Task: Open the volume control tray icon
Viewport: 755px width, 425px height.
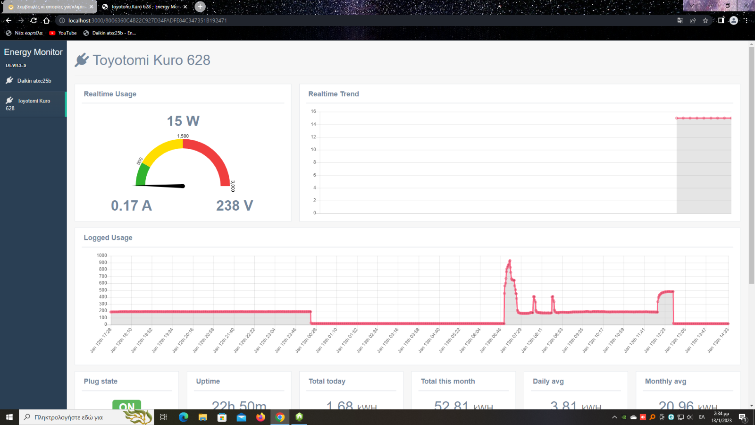Action: point(690,417)
